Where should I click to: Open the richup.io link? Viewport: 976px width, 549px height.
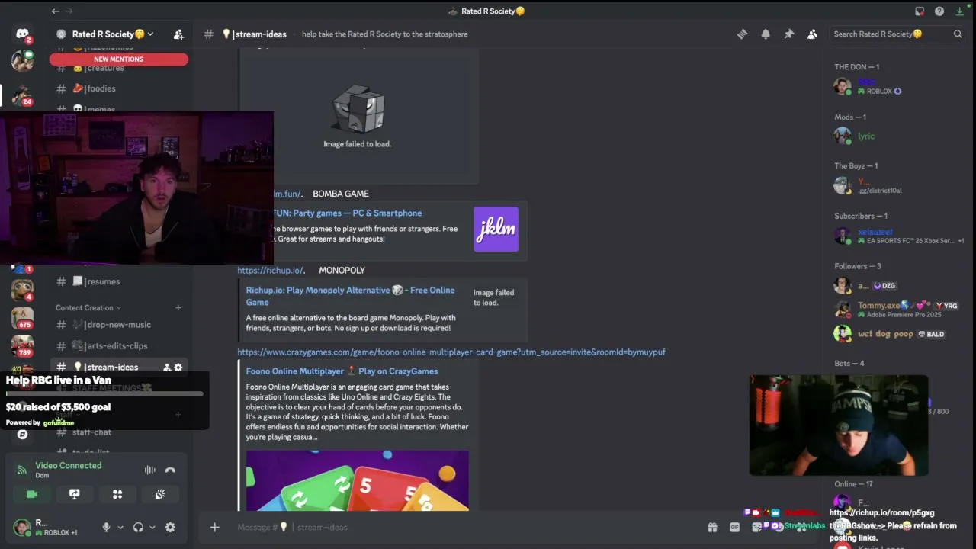coord(271,271)
